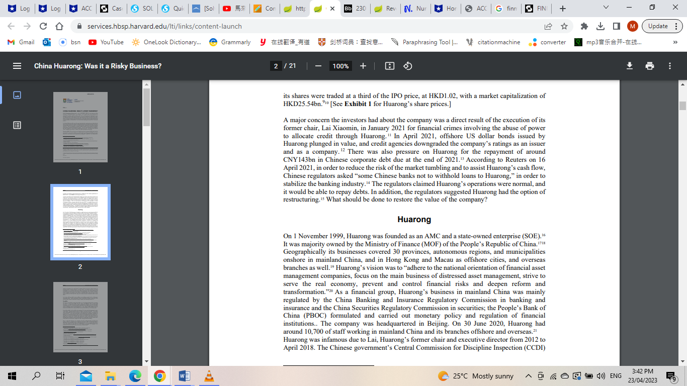Open Microsoft Edge from the taskbar
Viewport: 687px width, 386px height.
[135, 376]
